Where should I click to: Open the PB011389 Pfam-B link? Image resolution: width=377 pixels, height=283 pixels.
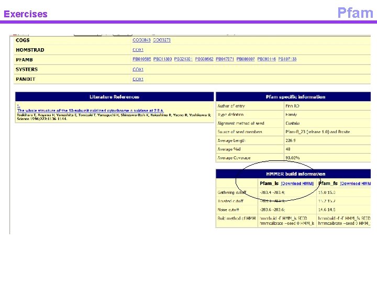[x=162, y=59]
